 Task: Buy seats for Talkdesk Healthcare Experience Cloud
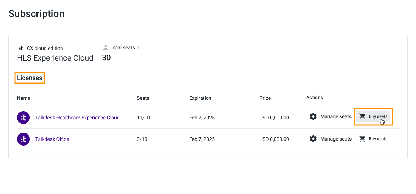(373, 116)
